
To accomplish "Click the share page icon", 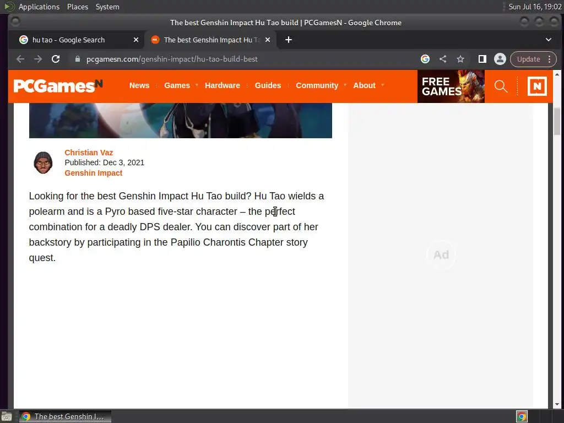I will click(443, 59).
